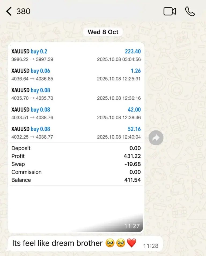206x256 pixels.
Task: Tap the forward message arrow icon
Action: 156,138
